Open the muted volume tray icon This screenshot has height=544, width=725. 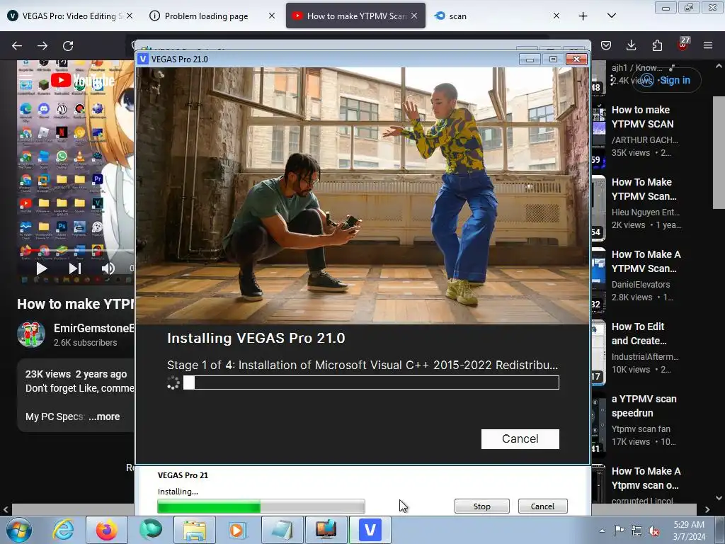coord(653,531)
